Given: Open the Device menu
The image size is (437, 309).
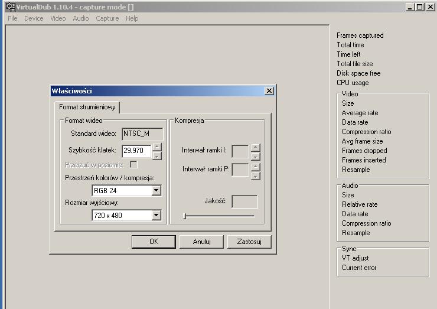Looking at the screenshot, I should pos(34,18).
